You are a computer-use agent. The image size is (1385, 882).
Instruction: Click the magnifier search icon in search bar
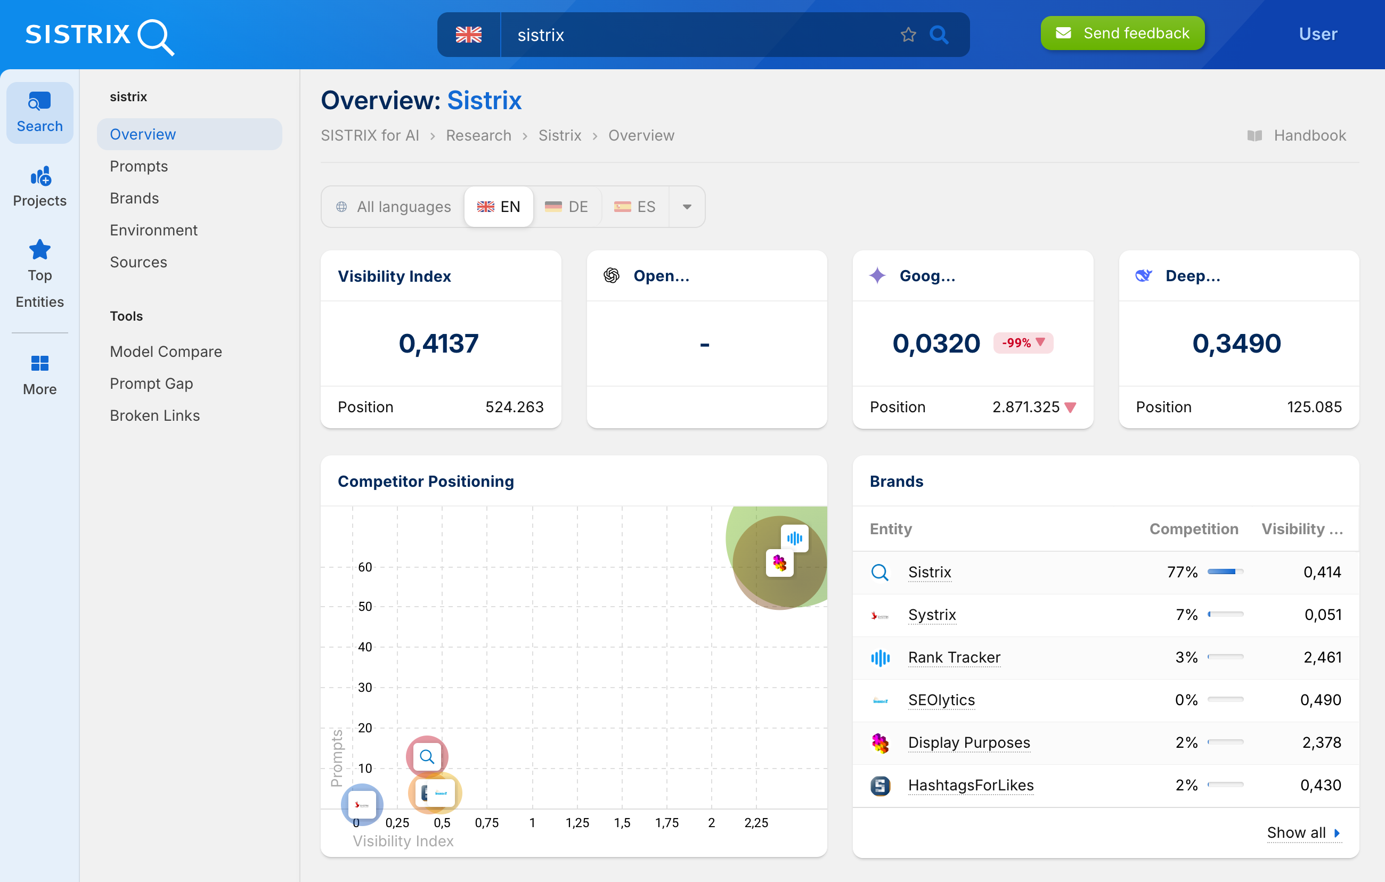tap(939, 35)
